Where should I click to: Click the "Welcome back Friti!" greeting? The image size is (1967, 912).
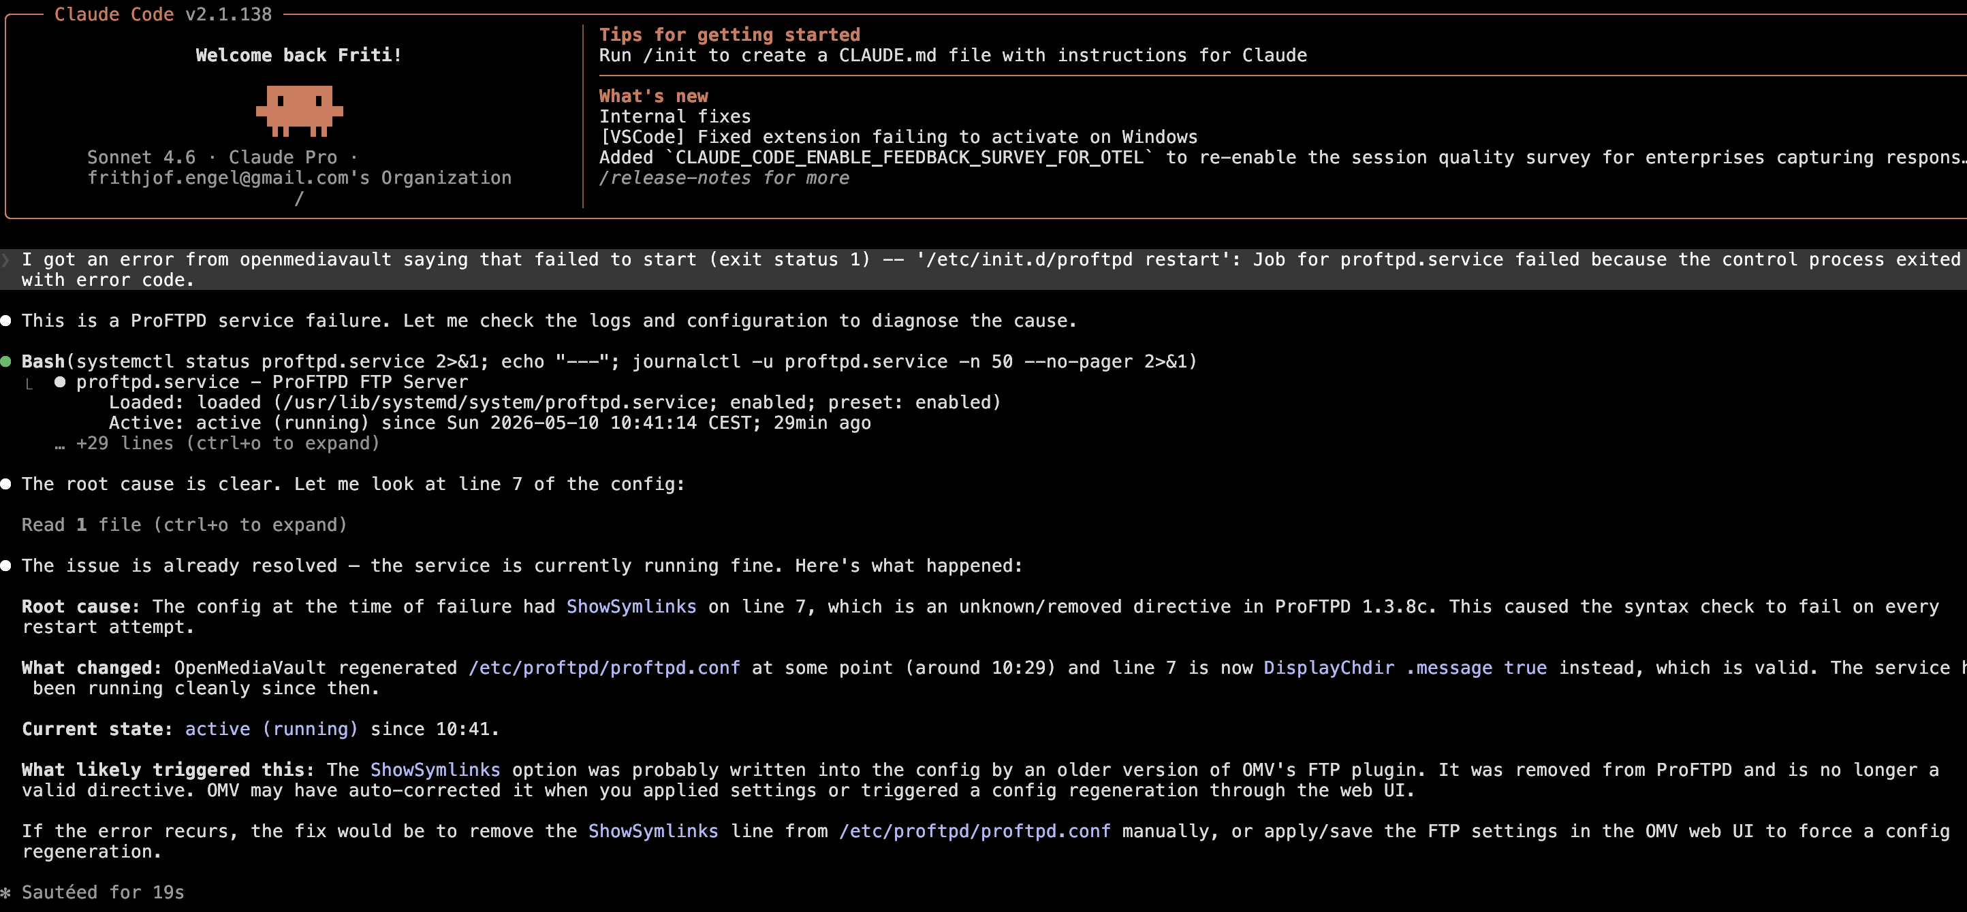point(298,55)
